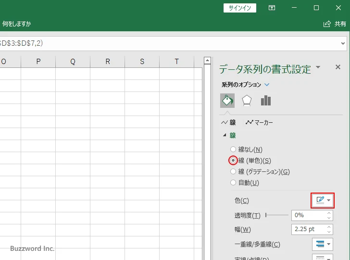Select column O header

[10, 62]
